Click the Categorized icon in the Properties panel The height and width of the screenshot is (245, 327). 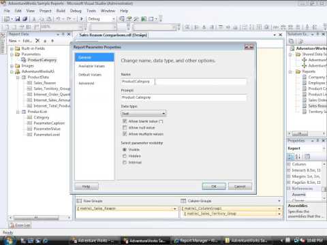pyautogui.click(x=290, y=157)
